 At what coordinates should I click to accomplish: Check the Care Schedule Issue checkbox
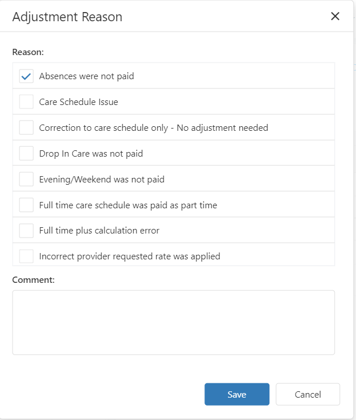click(x=26, y=102)
